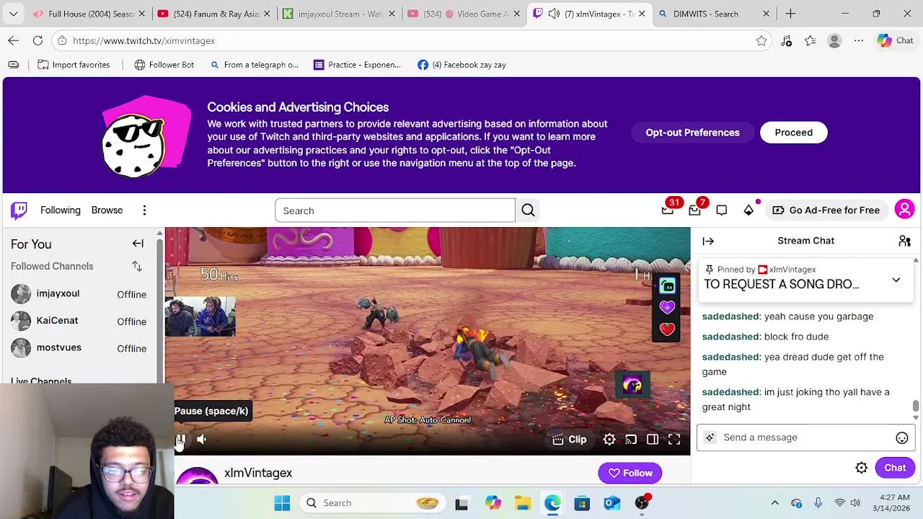Expand the pinned chat message

tap(896, 280)
